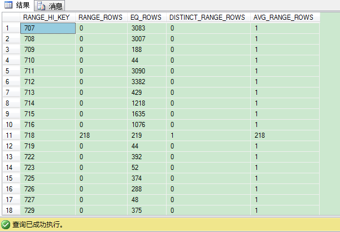Click AVG_RANGE_ROWS cell in row 729

pos(285,211)
